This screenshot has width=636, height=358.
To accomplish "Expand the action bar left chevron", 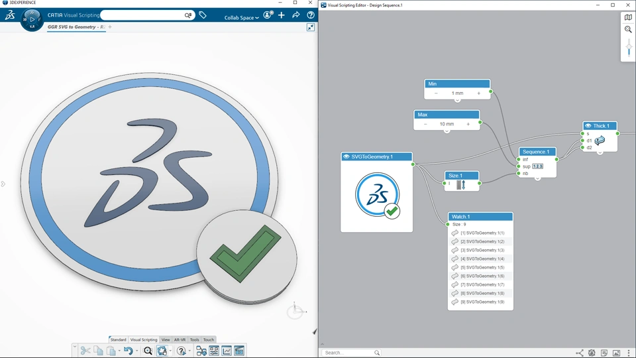I will point(75,346).
